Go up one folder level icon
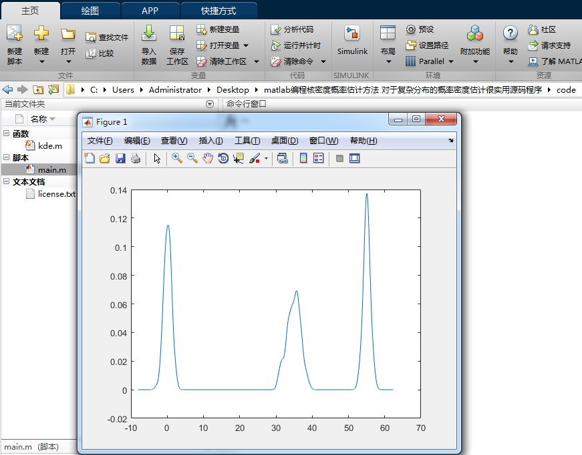The image size is (582, 455). 38,89
